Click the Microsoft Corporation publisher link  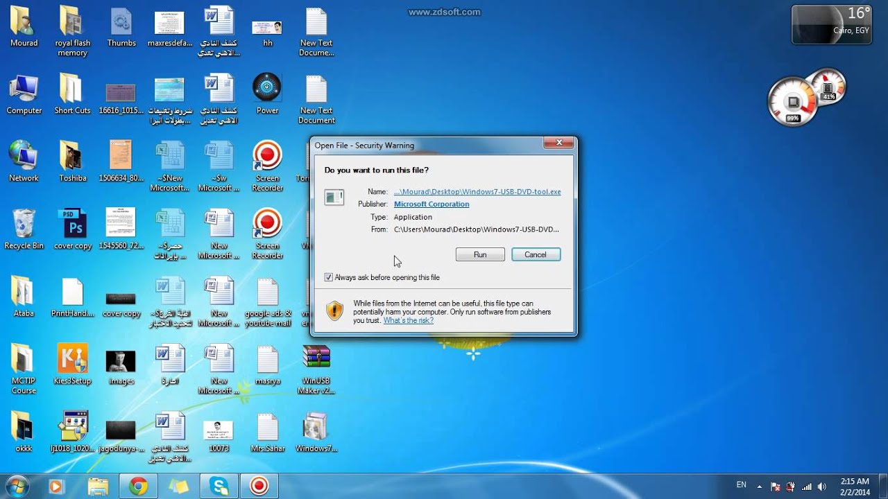[432, 204]
